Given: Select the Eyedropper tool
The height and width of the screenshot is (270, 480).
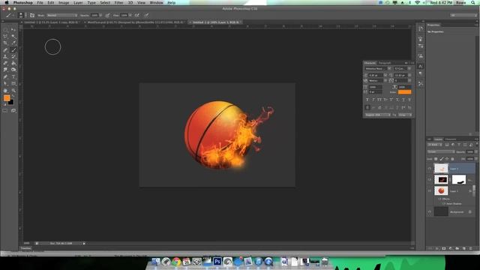Looking at the screenshot, I should pyautogui.click(x=13, y=43).
